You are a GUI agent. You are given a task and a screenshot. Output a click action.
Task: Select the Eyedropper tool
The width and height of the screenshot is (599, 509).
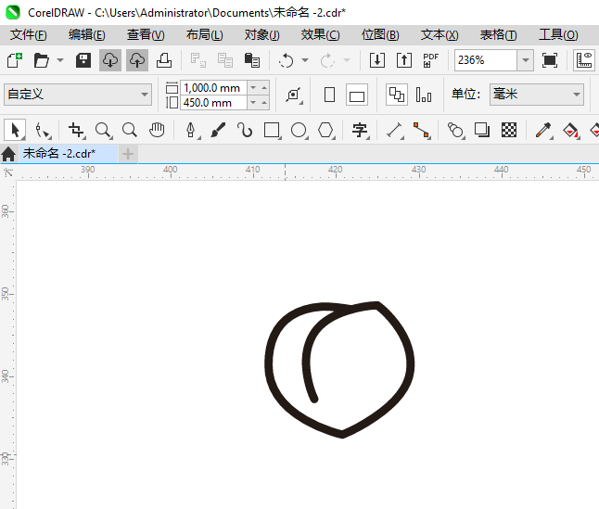pyautogui.click(x=543, y=130)
